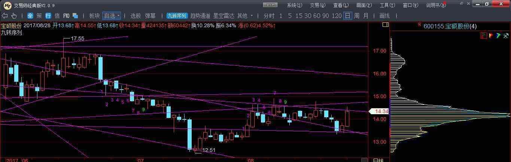Screen dimensions: 511x162
Task: Select the 1-minute period
Action: tap(281, 16)
